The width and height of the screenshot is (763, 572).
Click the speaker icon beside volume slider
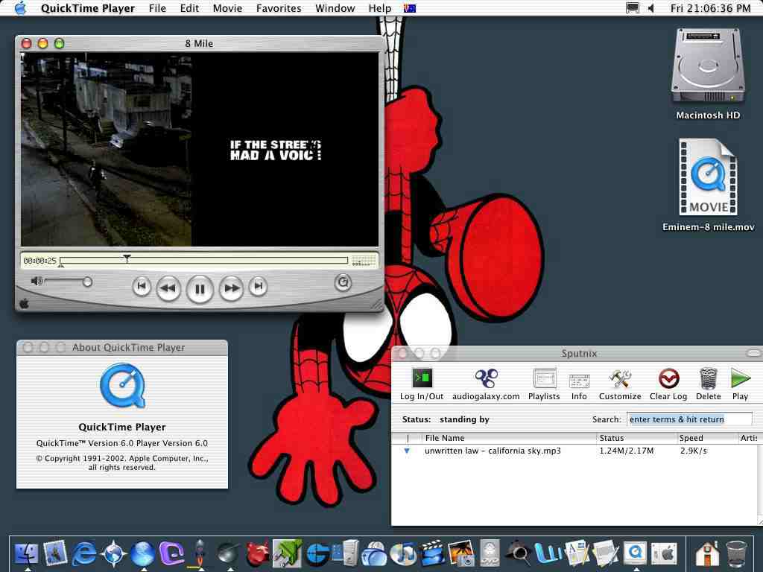[x=37, y=281]
